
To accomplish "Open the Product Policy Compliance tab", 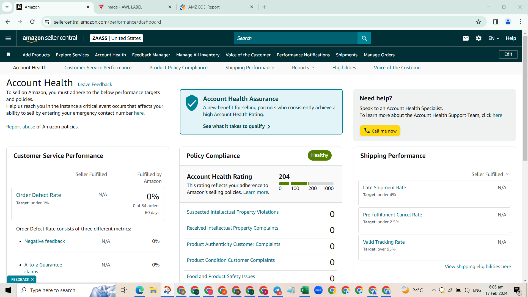I will tap(178, 68).
